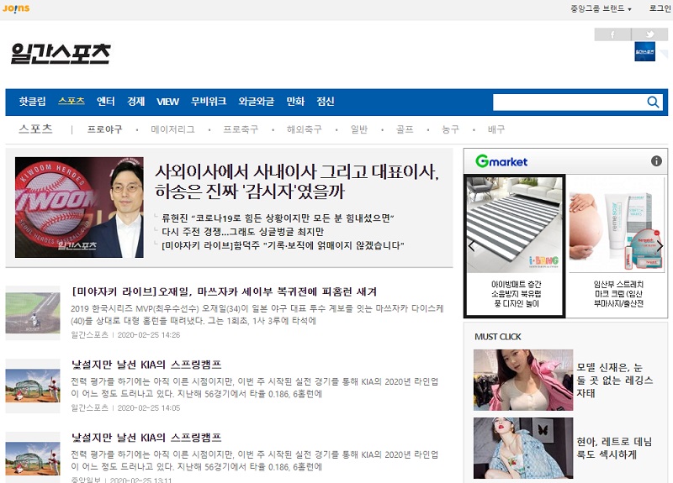
Task: Open 함덕주 기록·보직 sub-headline
Action: point(283,245)
